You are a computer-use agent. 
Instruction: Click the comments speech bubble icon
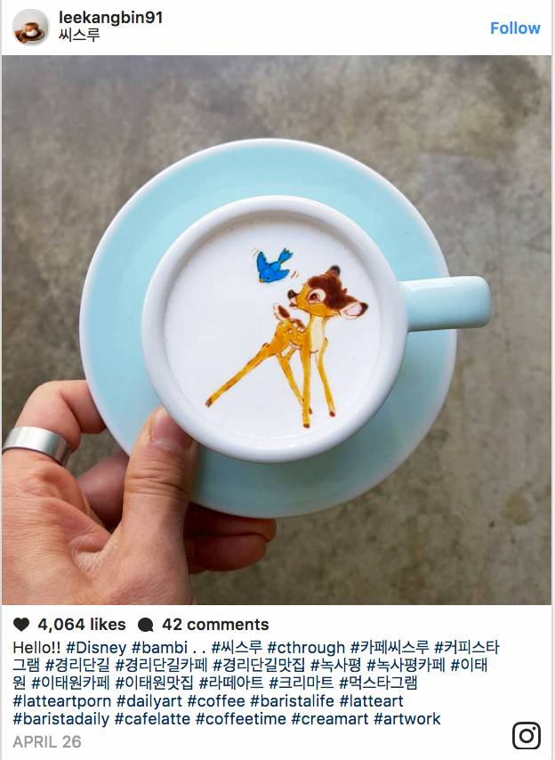tap(146, 625)
